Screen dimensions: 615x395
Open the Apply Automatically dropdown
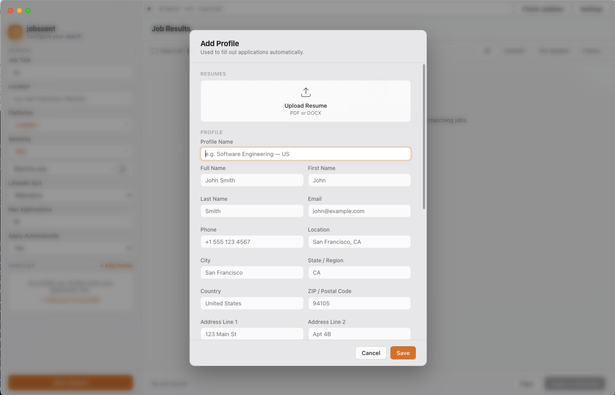point(70,248)
